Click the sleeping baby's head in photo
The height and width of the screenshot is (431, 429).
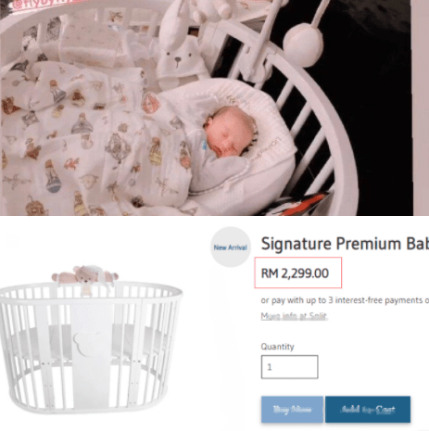pos(229,132)
